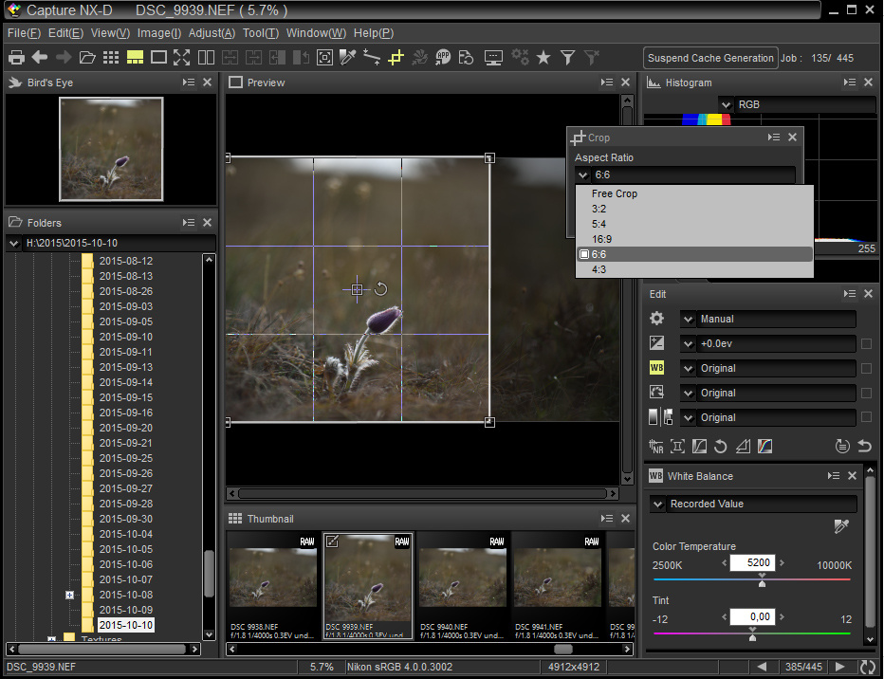The height and width of the screenshot is (679, 884).
Task: Toggle the checkbox on the tone adjustment row
Action: click(866, 417)
